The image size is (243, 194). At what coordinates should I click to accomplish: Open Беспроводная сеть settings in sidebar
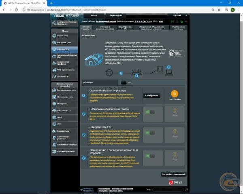coord(64,90)
